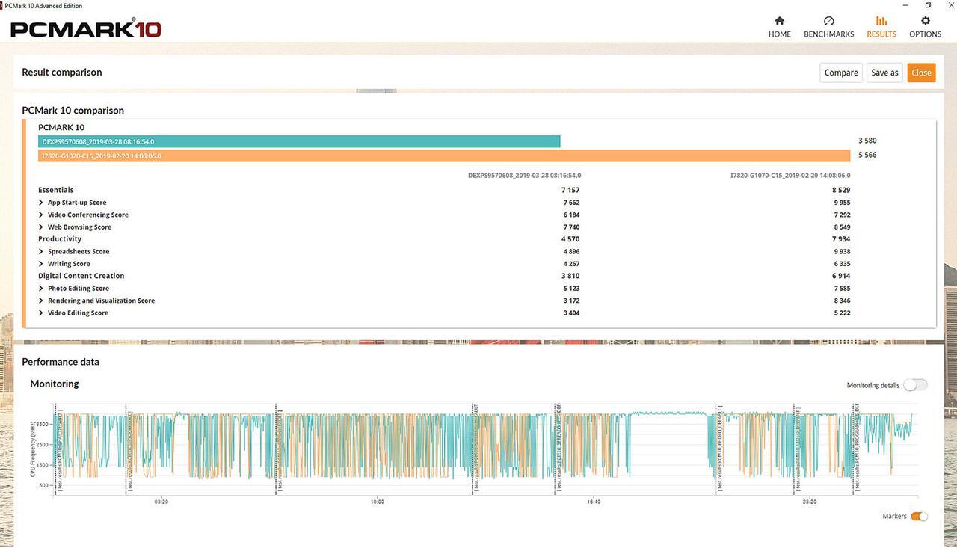The image size is (957, 548).
Task: Click the Productivity value 4 570
Action: click(571, 239)
